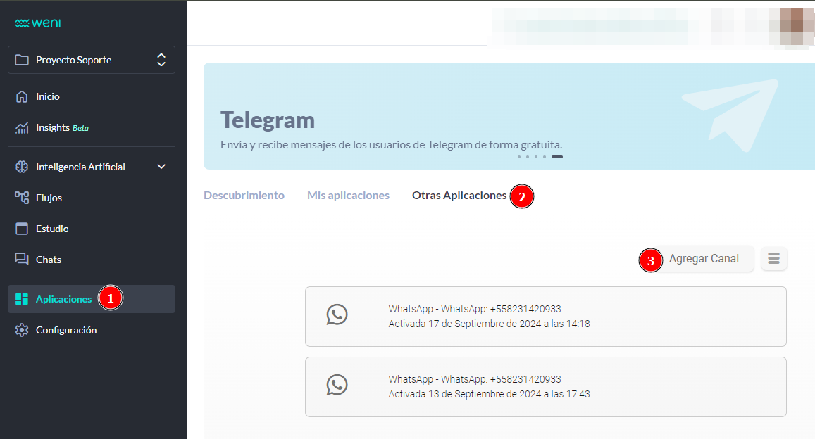This screenshot has height=439, width=815.
Task: Select the first carousel dot in banner
Action: click(x=518, y=157)
